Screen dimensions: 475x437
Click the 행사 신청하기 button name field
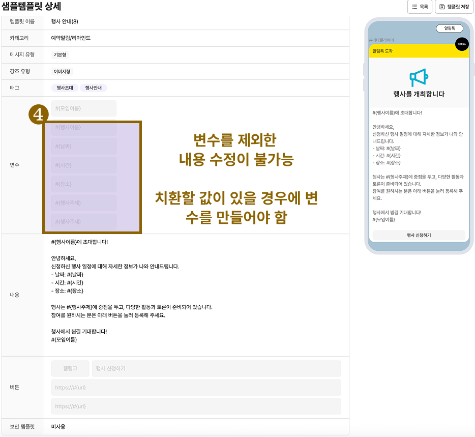[x=216, y=368]
